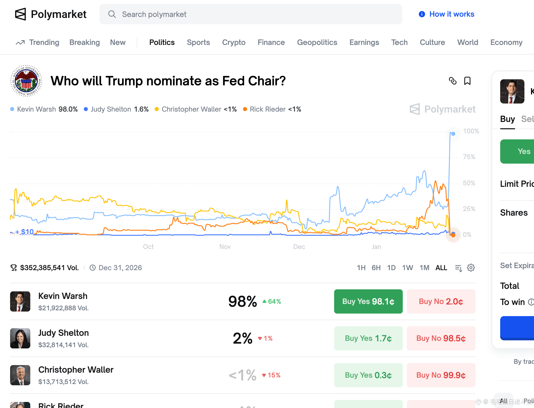Open the Politics category tab

(162, 42)
